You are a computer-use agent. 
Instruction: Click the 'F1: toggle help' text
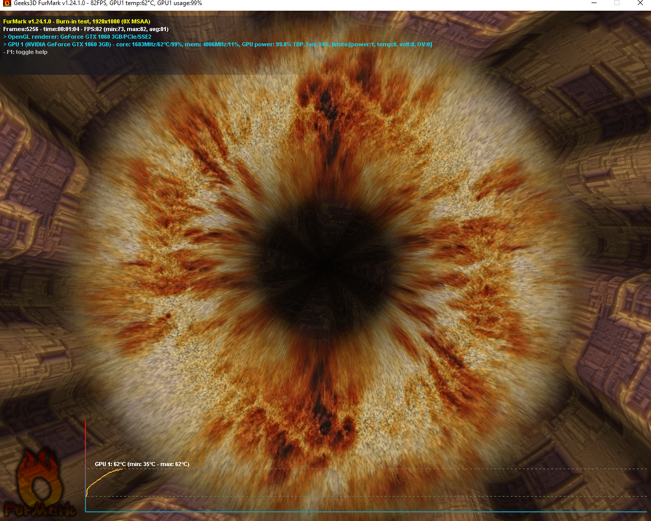[x=25, y=52]
